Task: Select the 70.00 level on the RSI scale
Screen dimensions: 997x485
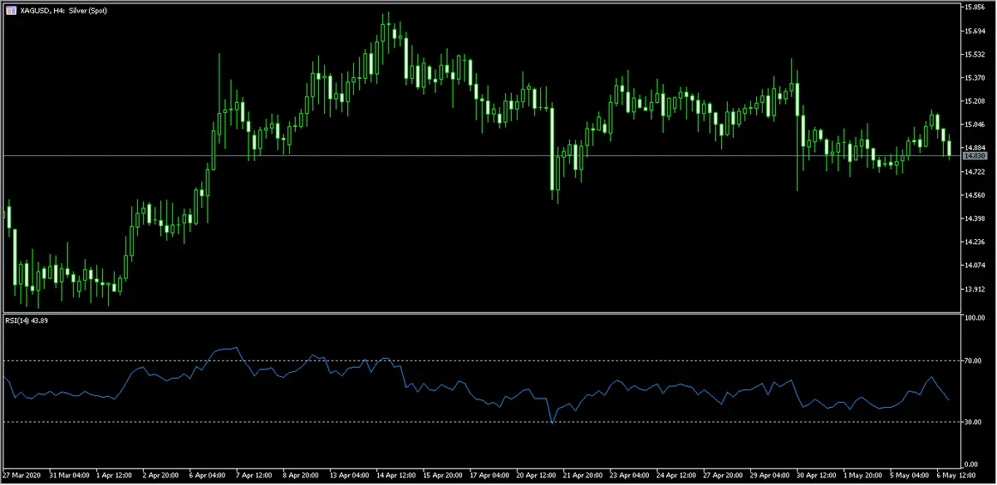Action: coord(974,361)
